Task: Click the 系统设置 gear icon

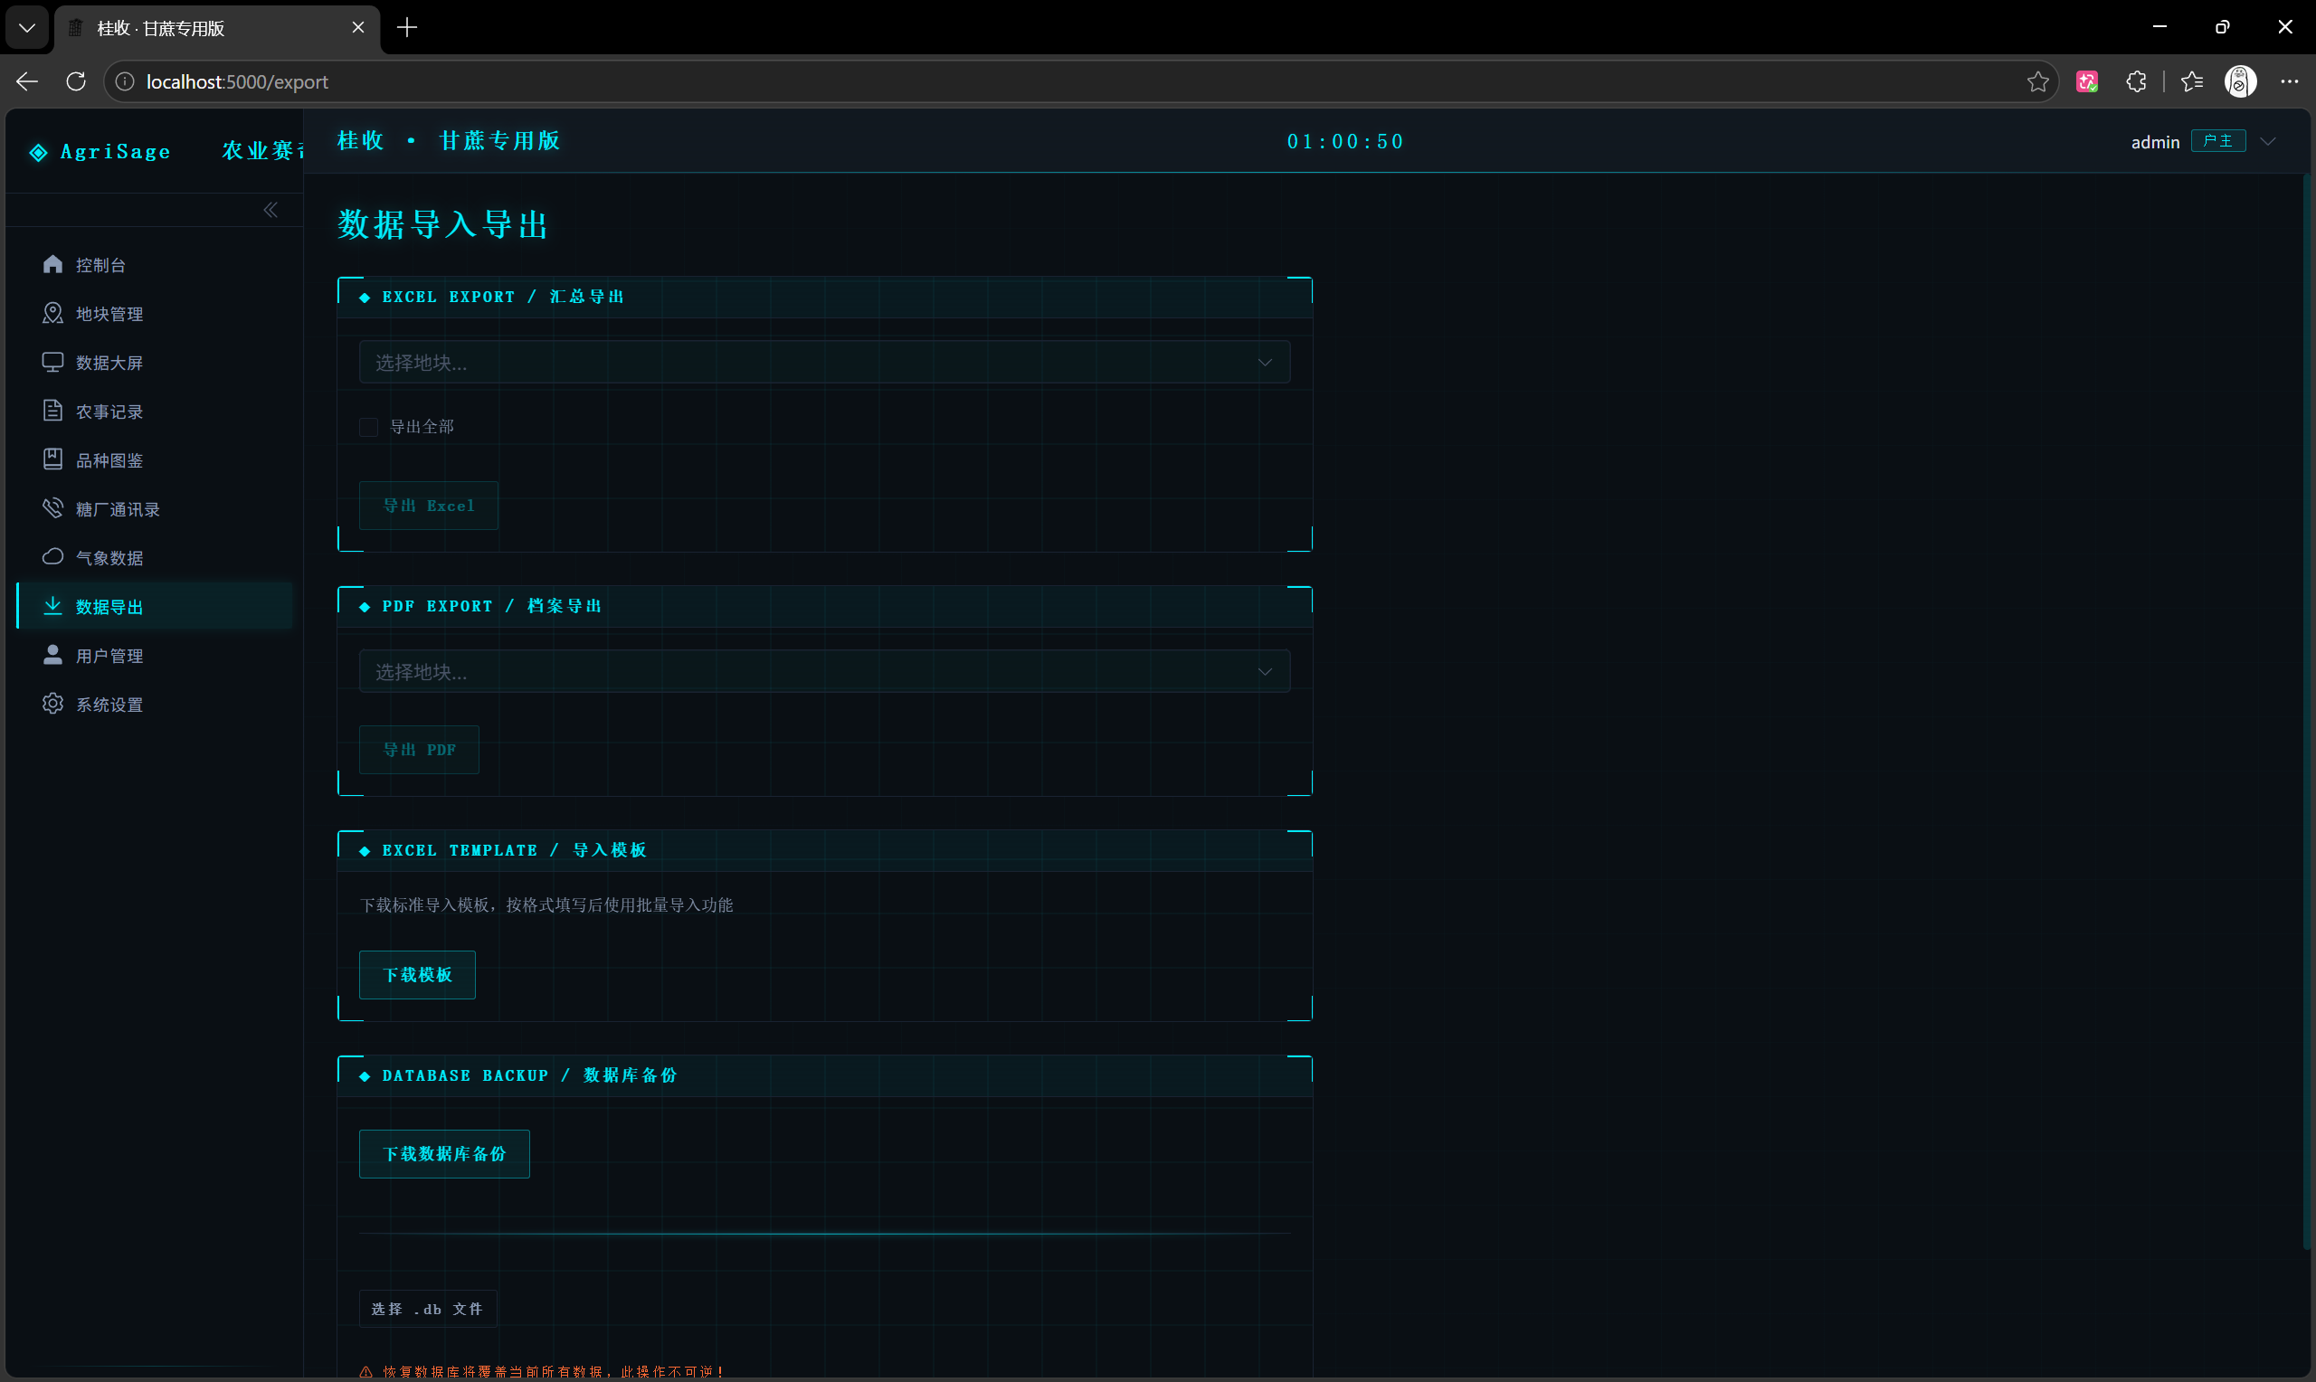Action: pyautogui.click(x=53, y=704)
